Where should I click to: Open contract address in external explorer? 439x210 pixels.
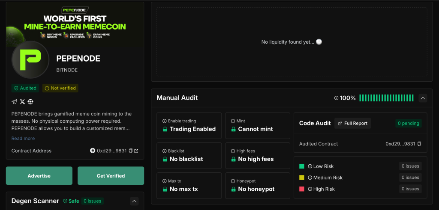[x=136, y=151]
